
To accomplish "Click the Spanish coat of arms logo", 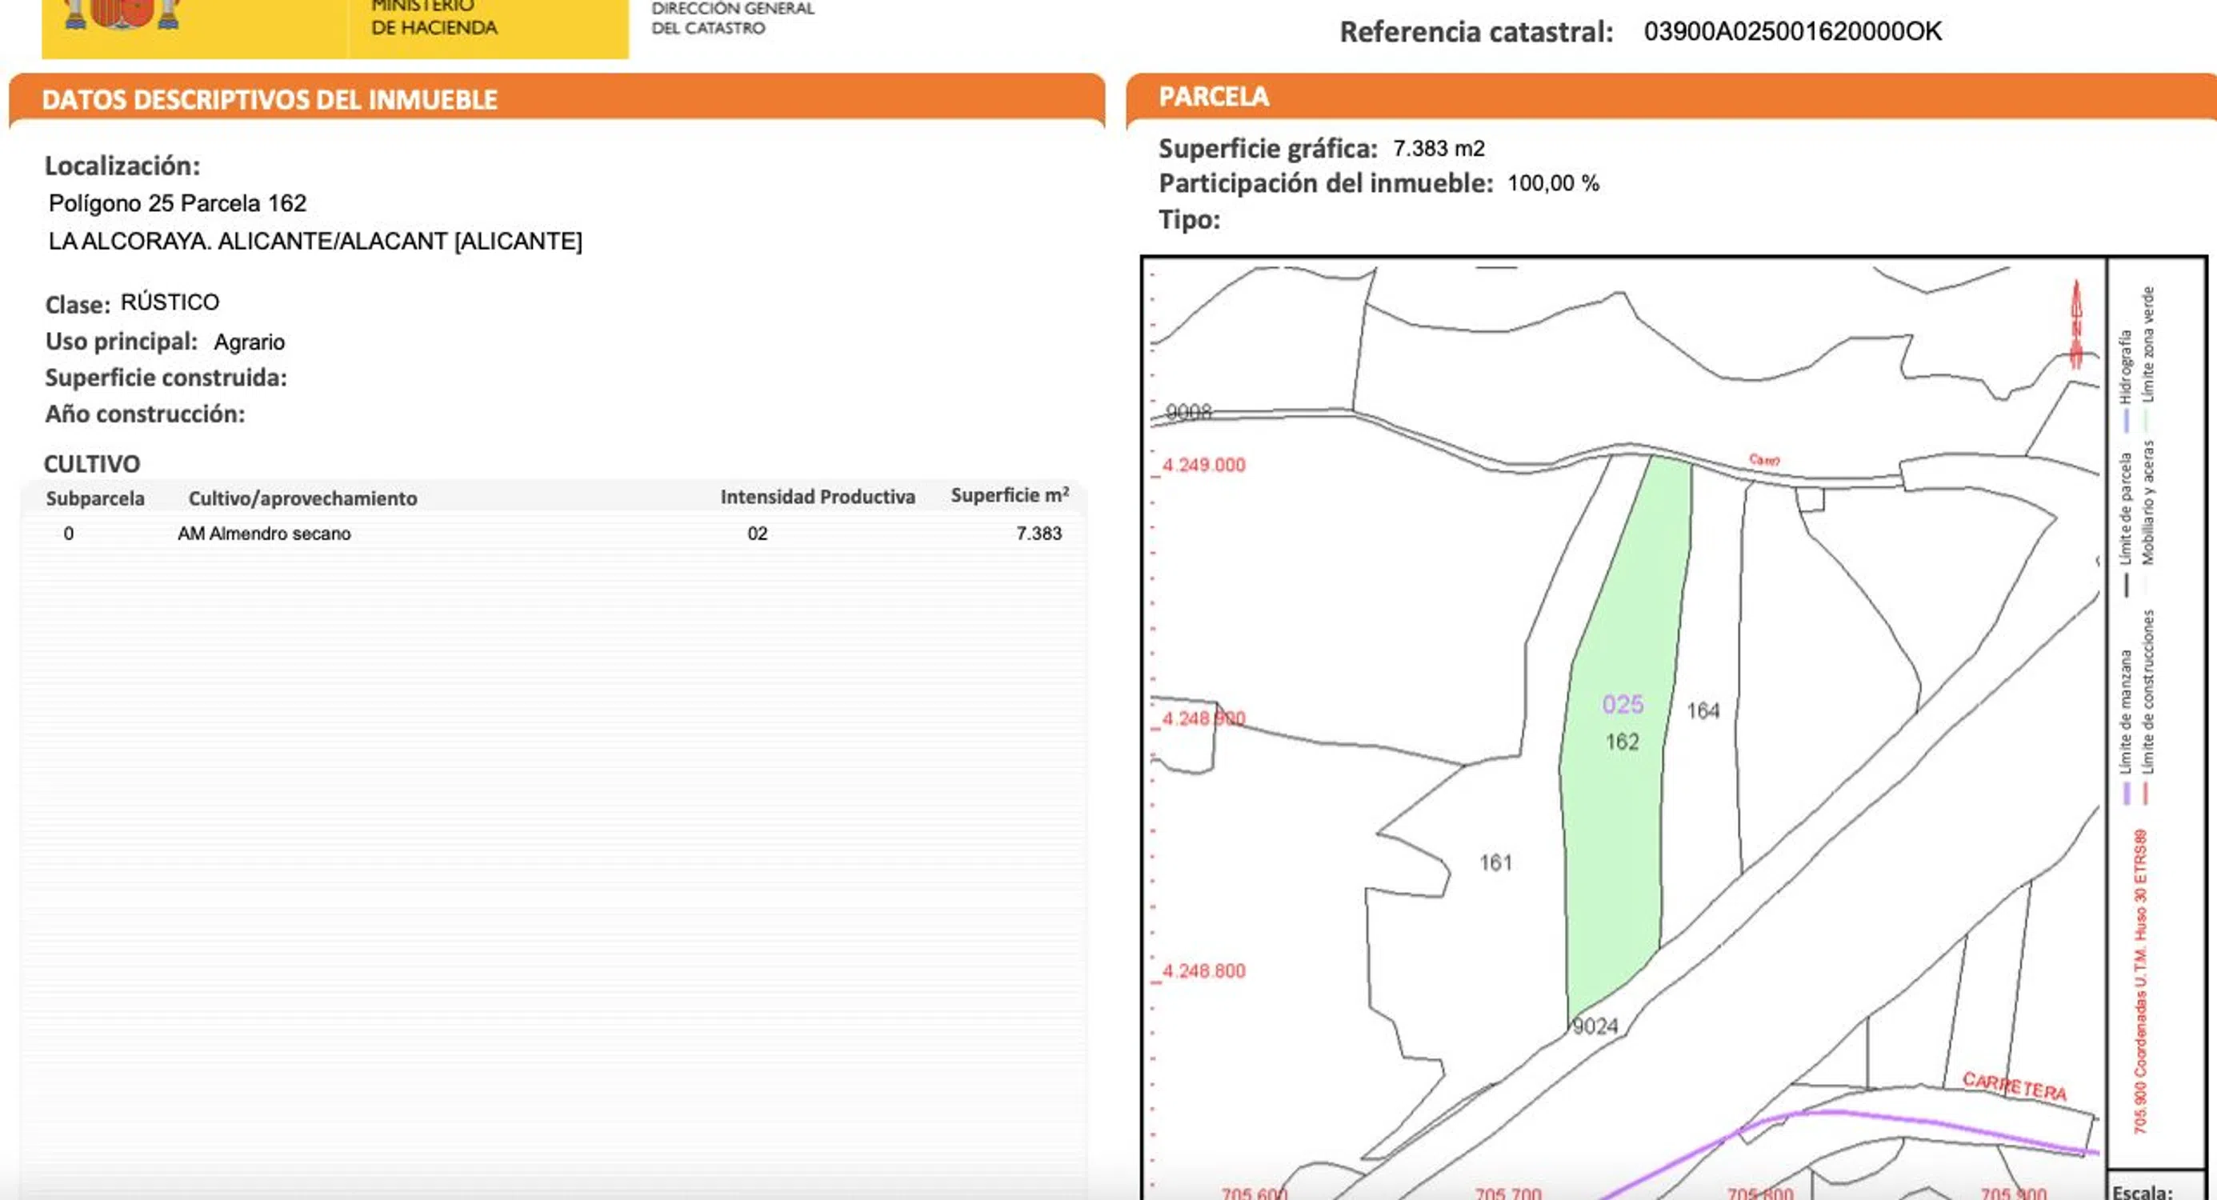I will pos(123,13).
